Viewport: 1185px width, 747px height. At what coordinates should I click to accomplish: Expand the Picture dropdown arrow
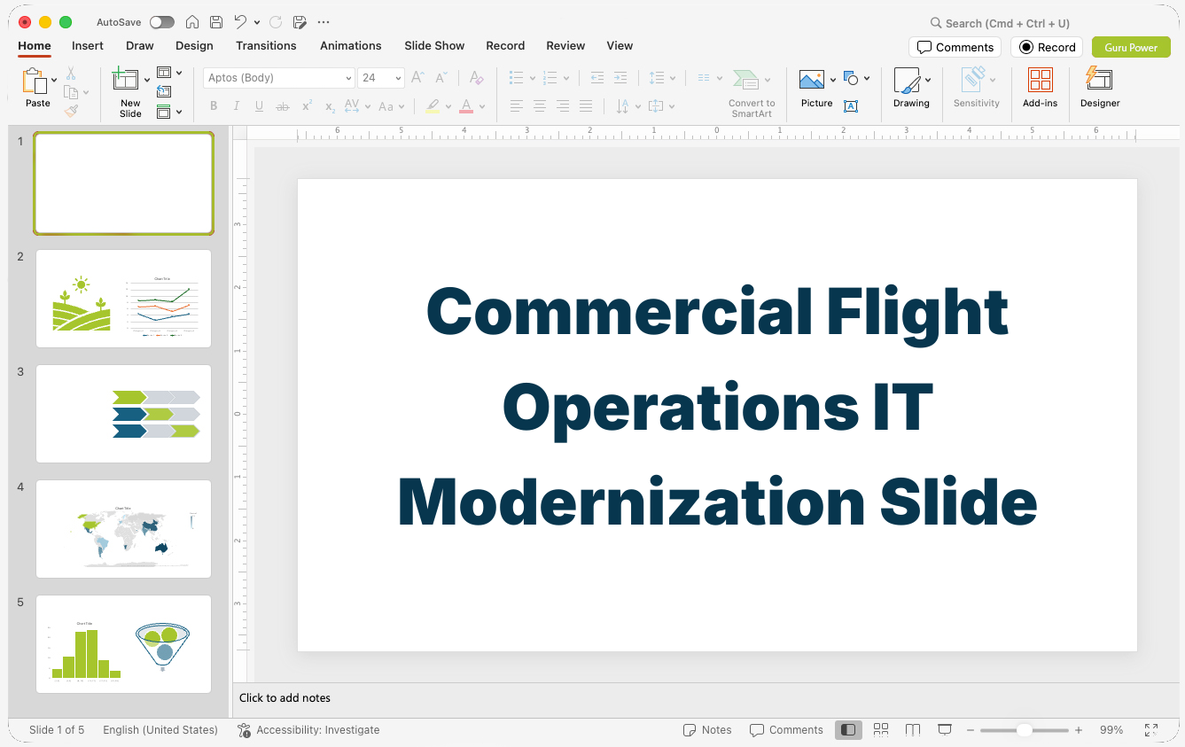point(833,80)
